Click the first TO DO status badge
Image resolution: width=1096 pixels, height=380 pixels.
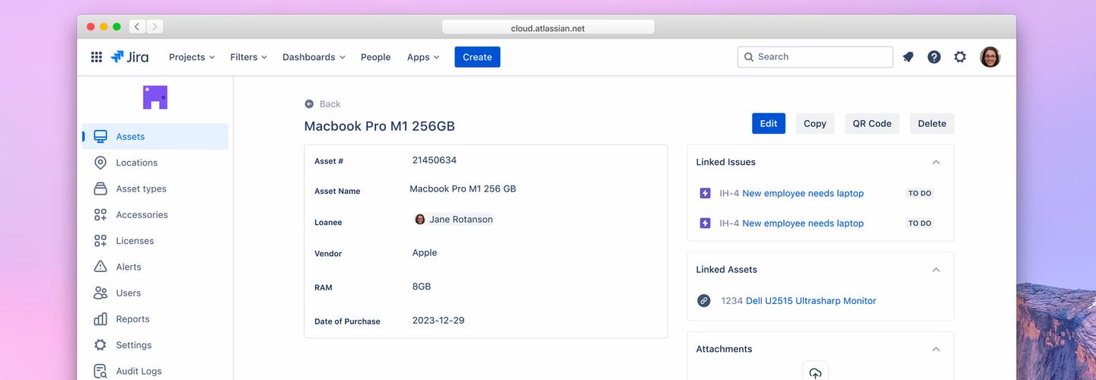(x=920, y=193)
